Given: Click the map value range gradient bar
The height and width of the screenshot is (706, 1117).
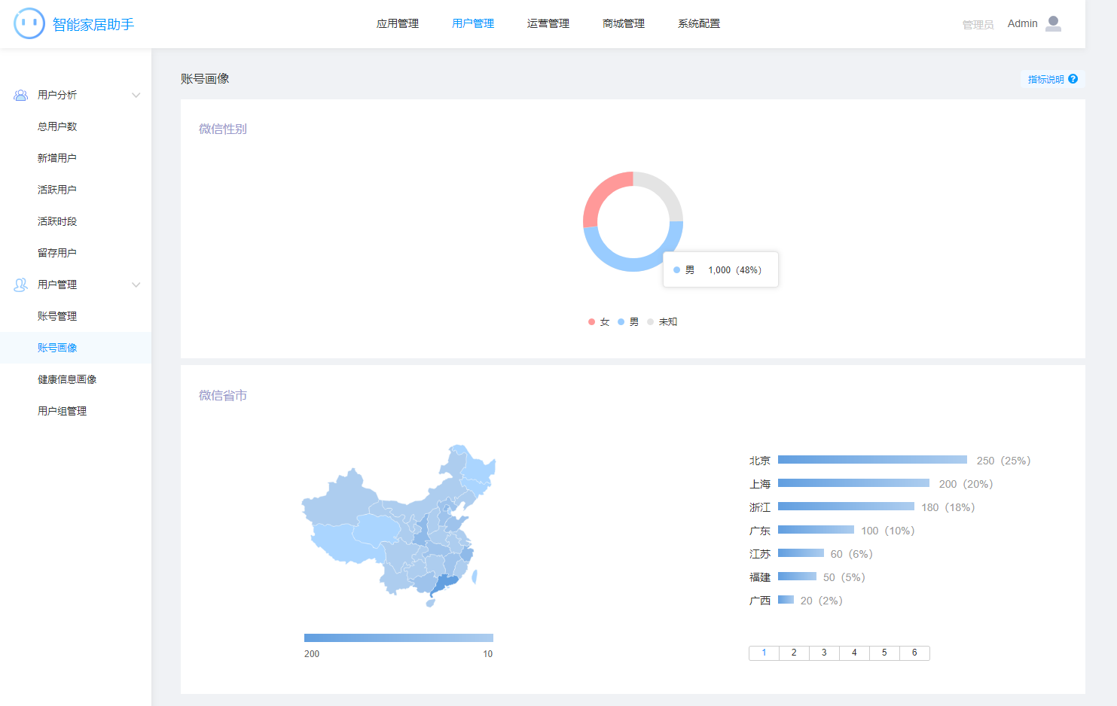Looking at the screenshot, I should click(398, 638).
